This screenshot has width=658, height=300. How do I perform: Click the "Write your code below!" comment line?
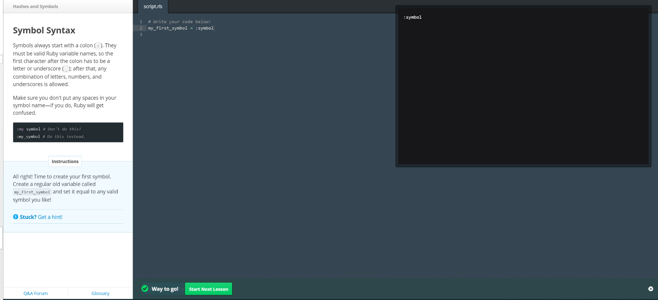pos(179,22)
